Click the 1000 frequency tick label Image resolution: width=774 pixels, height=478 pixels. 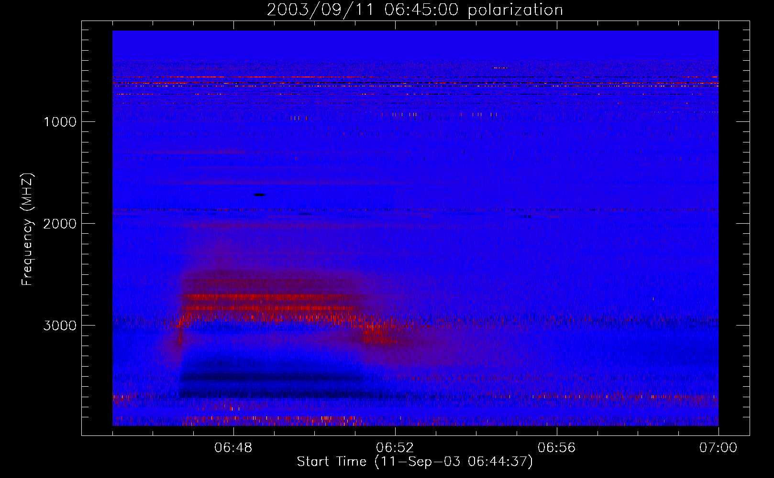[60, 121]
